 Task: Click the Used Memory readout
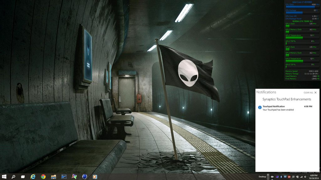click(302, 76)
